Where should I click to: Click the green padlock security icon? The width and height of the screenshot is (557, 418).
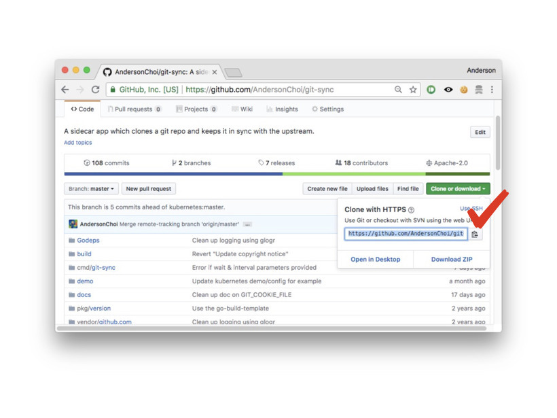113,90
